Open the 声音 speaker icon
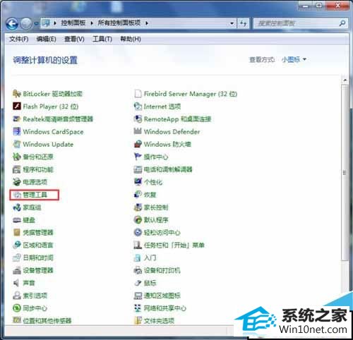This screenshot has width=353, height=340. pyautogui.click(x=17, y=283)
